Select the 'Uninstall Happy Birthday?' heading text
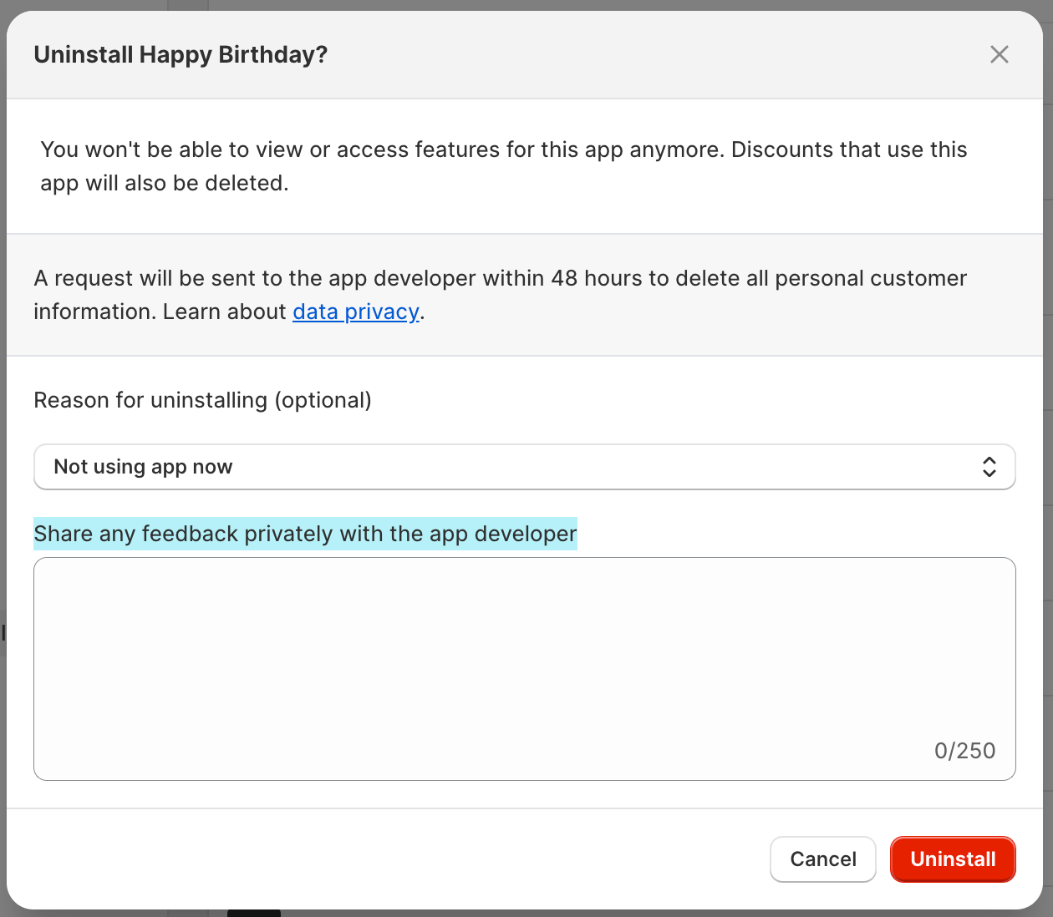 tap(181, 55)
